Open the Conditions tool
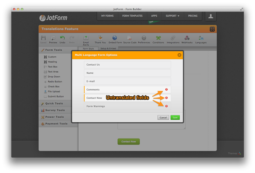 [158, 40]
